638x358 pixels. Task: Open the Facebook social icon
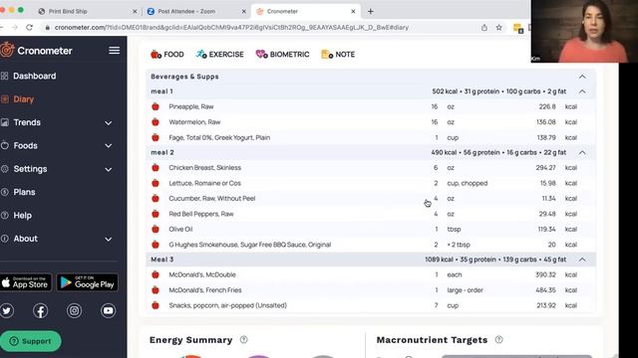click(x=40, y=311)
